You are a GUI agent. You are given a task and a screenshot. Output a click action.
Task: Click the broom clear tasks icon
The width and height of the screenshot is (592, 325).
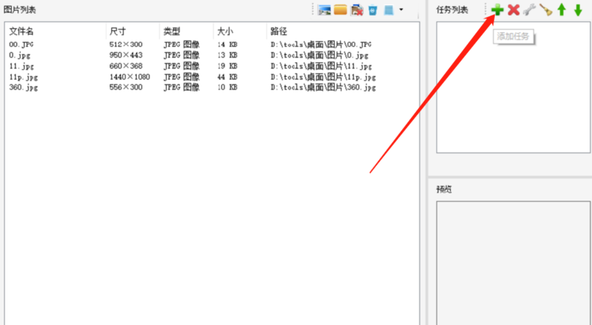tap(546, 10)
